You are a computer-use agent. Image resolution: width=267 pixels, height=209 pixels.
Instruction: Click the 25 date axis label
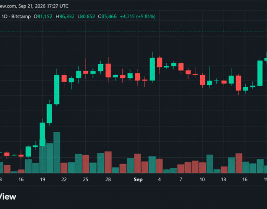click(86, 179)
